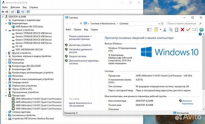The width and height of the screenshot is (205, 124).
Task: Click Cut scissors icon in System toolbar
Action: pyautogui.click(x=165, y=30)
